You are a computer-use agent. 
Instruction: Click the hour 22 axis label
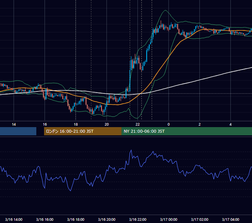click(x=138, y=125)
